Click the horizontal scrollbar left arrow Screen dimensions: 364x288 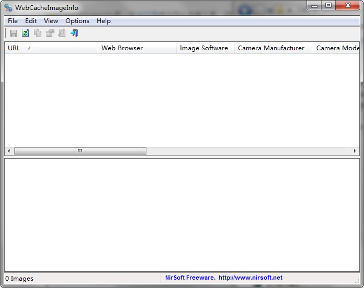(x=9, y=151)
